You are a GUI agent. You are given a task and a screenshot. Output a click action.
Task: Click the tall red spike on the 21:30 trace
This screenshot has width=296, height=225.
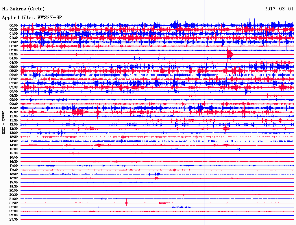tap(126, 202)
